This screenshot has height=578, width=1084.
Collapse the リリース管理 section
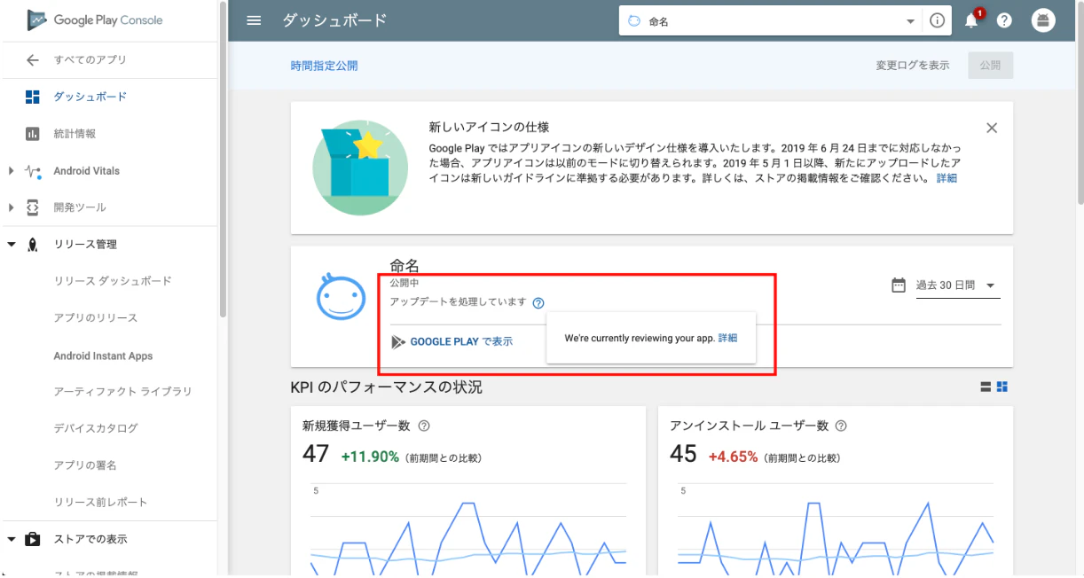coord(11,245)
